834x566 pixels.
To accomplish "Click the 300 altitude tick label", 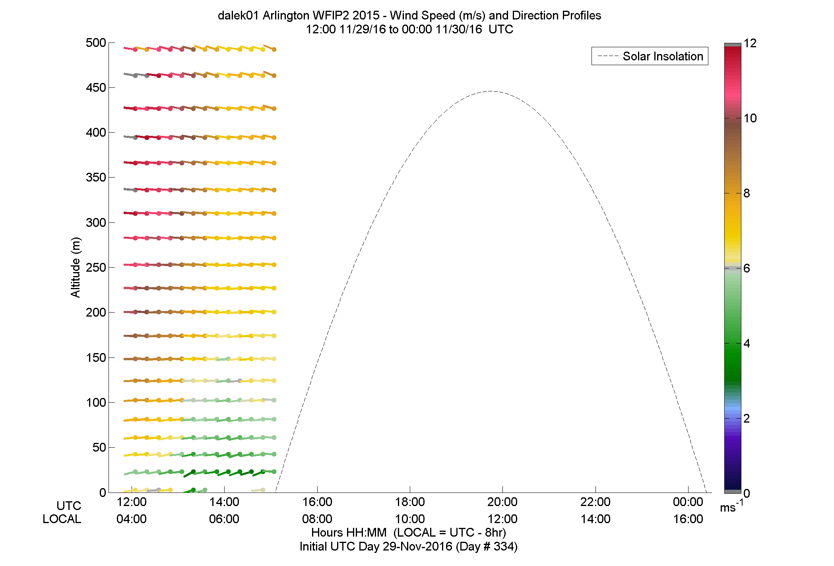I will 96,223.
